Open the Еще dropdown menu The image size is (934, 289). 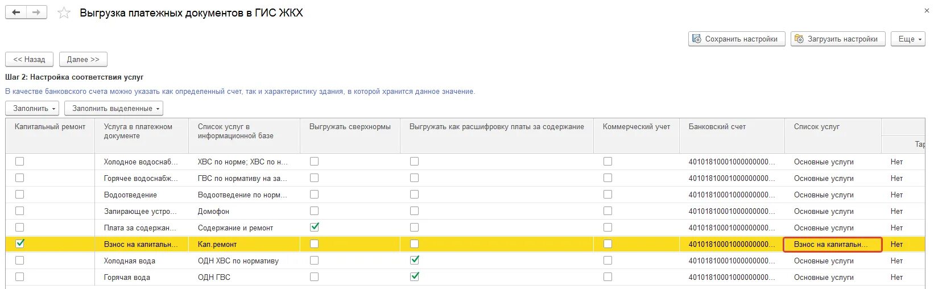coord(908,39)
